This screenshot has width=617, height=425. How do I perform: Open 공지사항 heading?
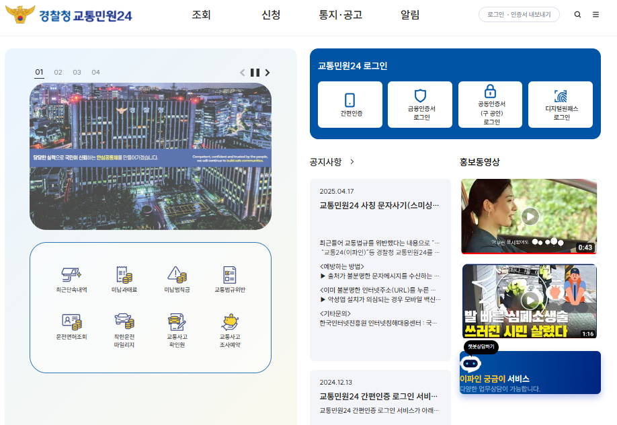[325, 162]
